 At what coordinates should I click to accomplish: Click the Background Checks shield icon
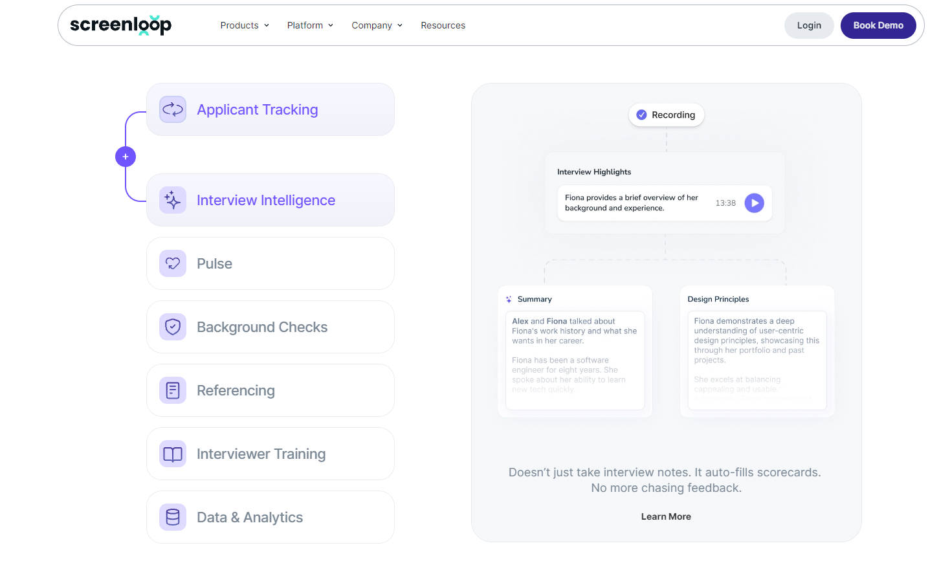(173, 327)
